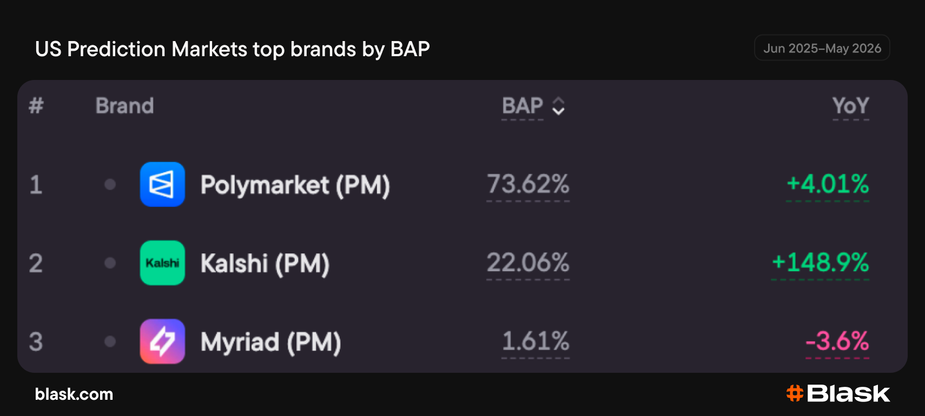Open the blask.com link
Image resolution: width=925 pixels, height=416 pixels.
pyautogui.click(x=74, y=394)
